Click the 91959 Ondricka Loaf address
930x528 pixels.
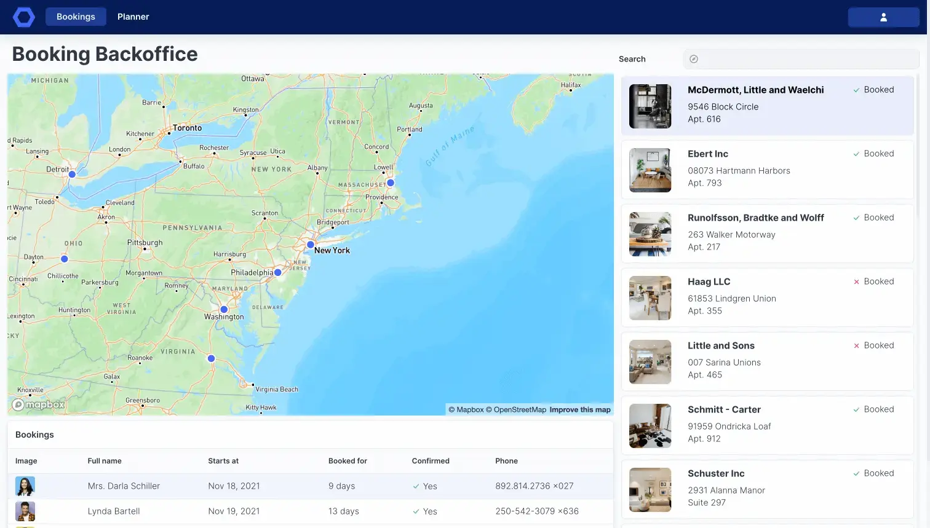tap(729, 427)
